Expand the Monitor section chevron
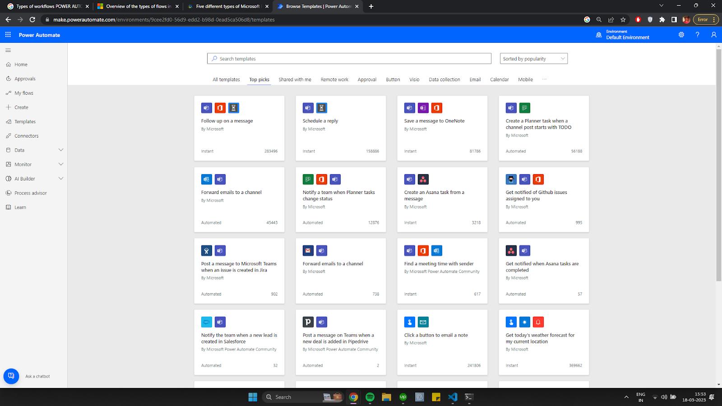Screen dimensions: 722x406 pyautogui.click(x=61, y=164)
